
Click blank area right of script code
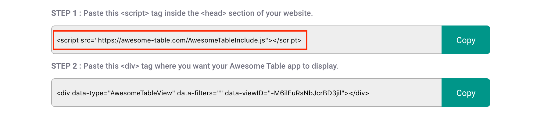374,40
